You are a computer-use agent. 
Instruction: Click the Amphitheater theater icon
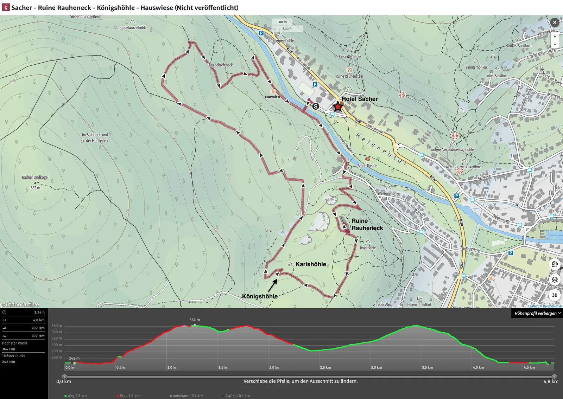point(368,160)
